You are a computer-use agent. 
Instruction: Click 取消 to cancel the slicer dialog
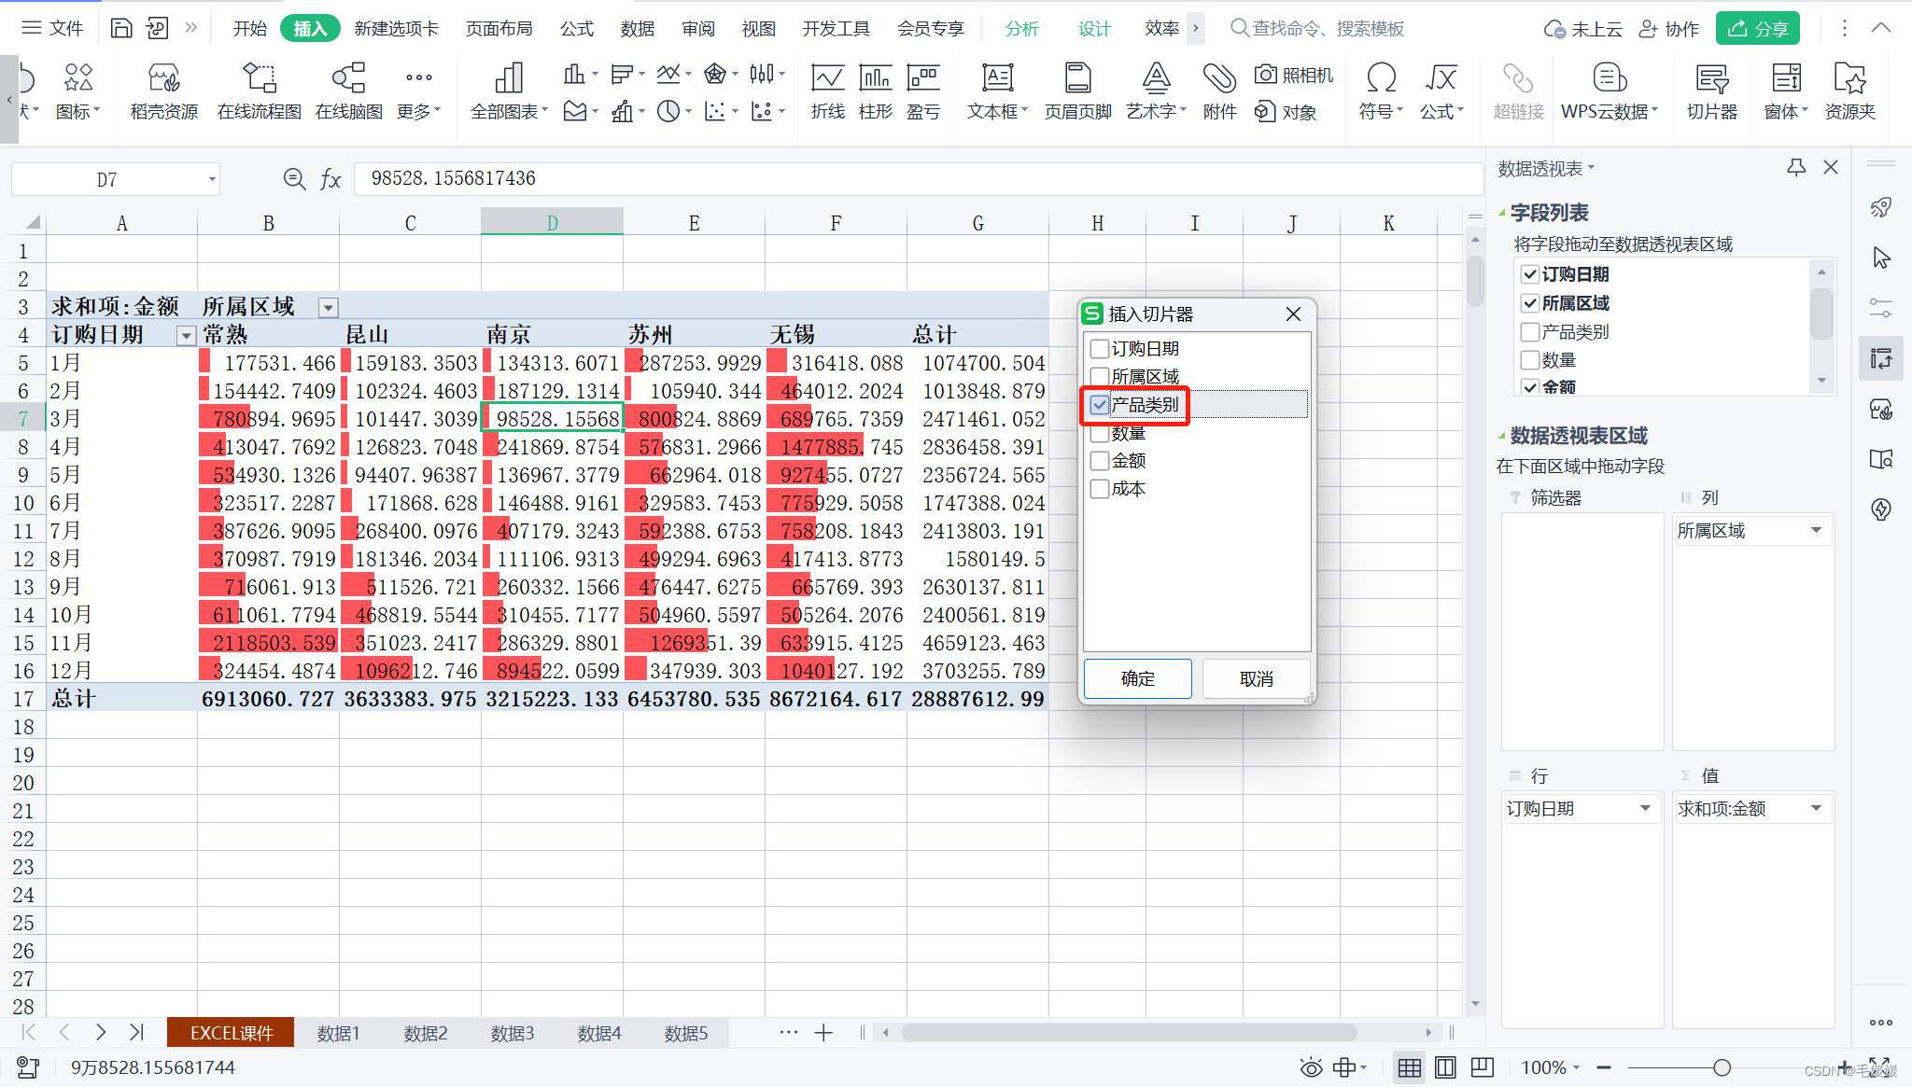point(1256,678)
